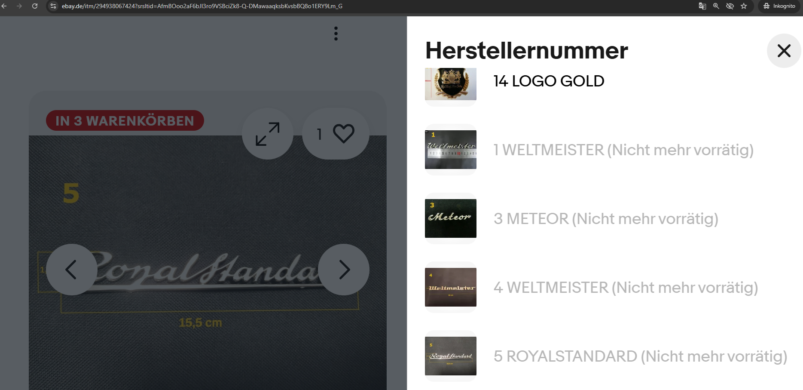
Task: Click the Royal Standard thumbnail image
Action: 451,356
